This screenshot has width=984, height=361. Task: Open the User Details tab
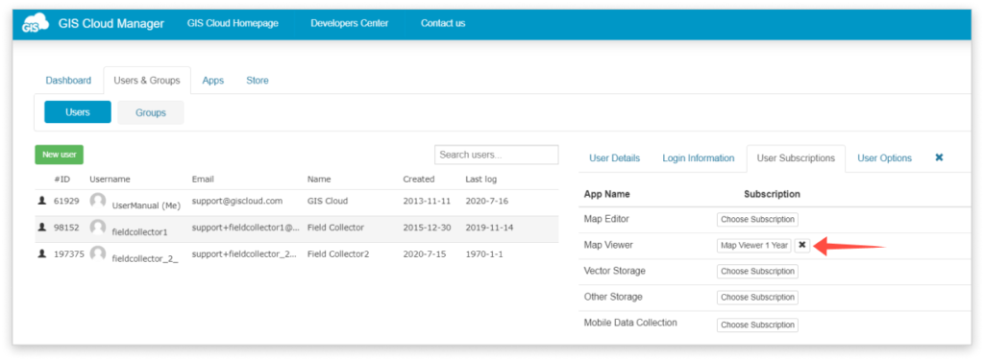tap(614, 157)
